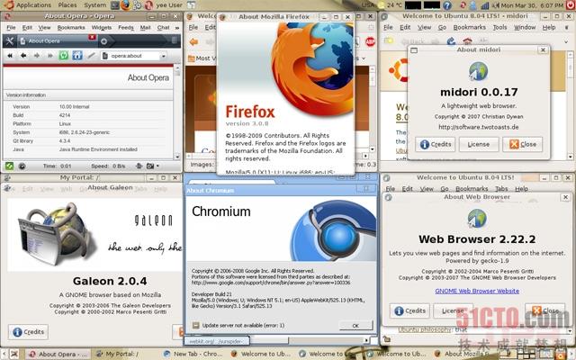The image size is (576, 360).
Task: Click License in About midori dialog
Action: 479,144
